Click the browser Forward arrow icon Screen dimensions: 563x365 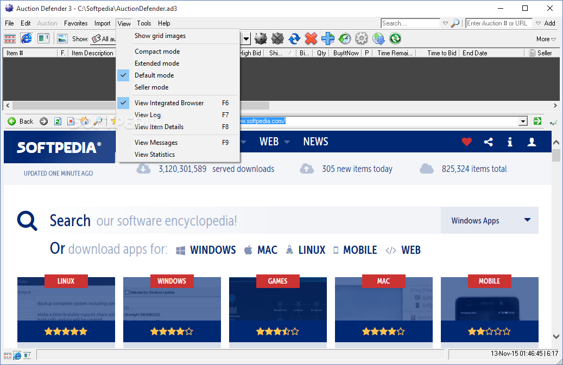tap(43, 121)
